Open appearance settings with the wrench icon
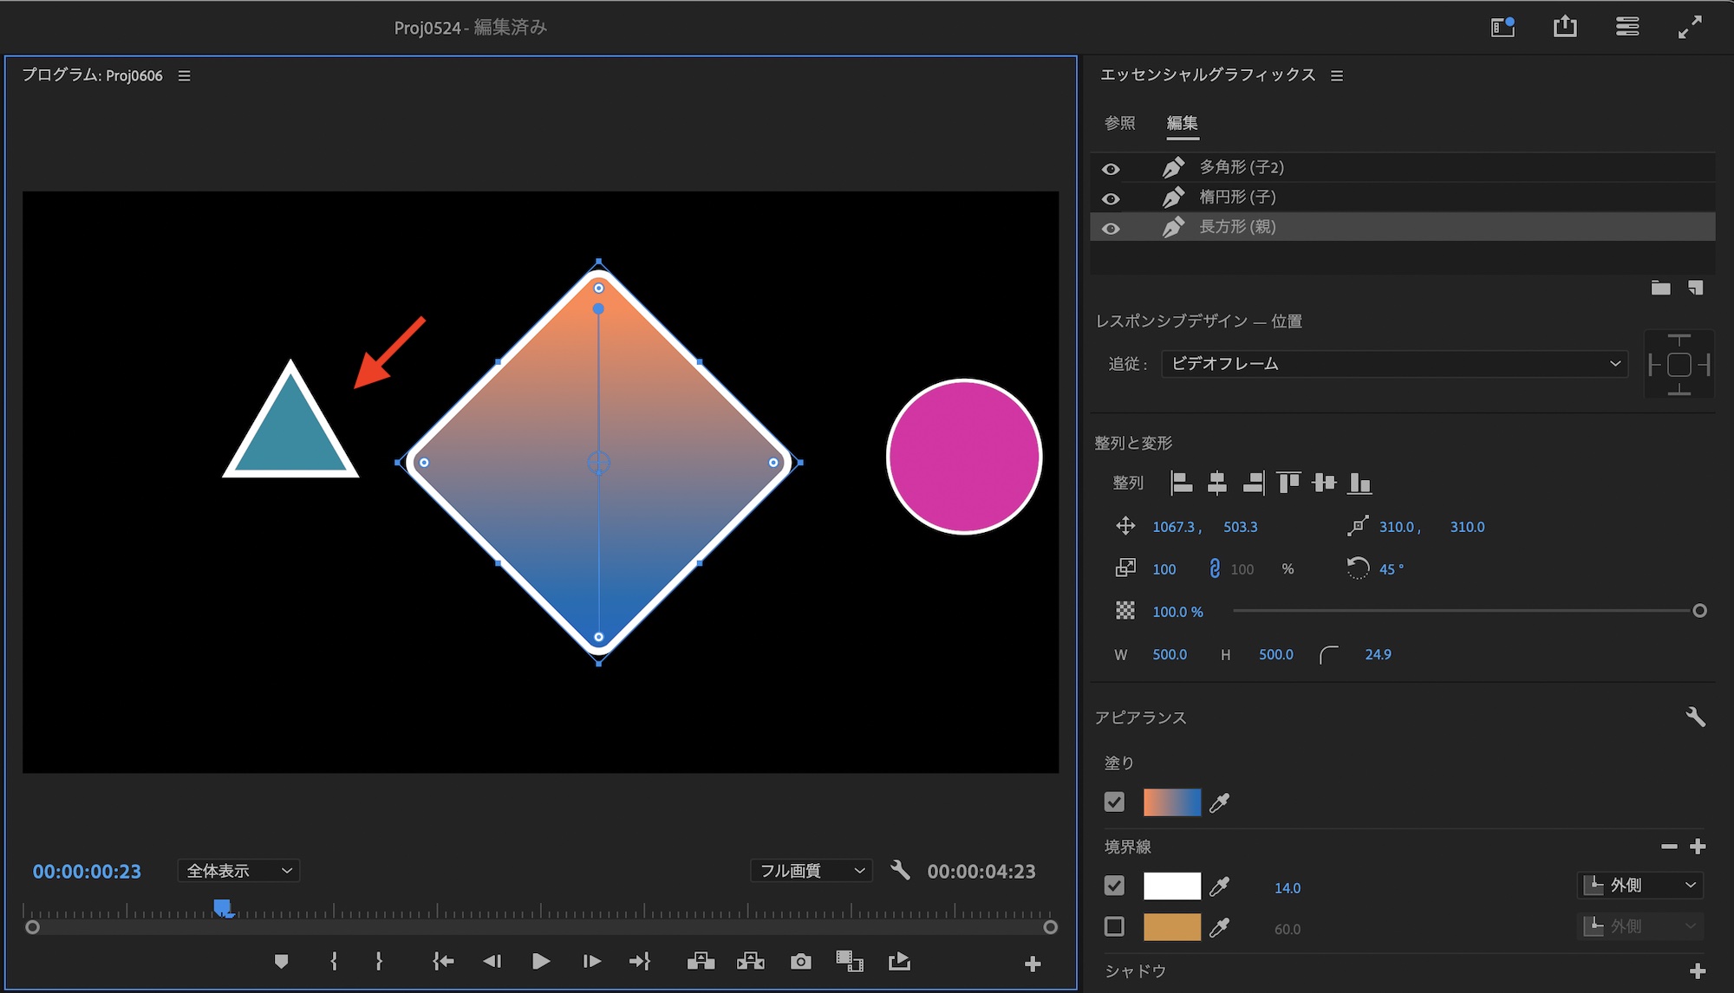Screen dimensions: 1734x993 click(x=1696, y=717)
